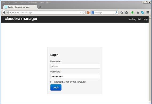
Task: Open the File menu
Action: pos(3,2)
